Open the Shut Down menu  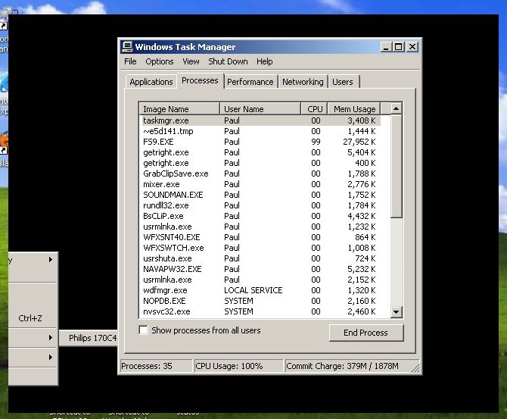coord(228,61)
